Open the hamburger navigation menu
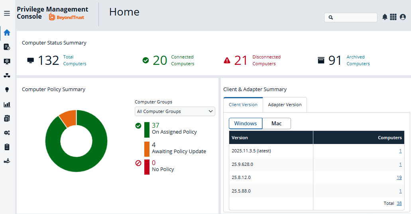411x214 pixels. point(7,14)
